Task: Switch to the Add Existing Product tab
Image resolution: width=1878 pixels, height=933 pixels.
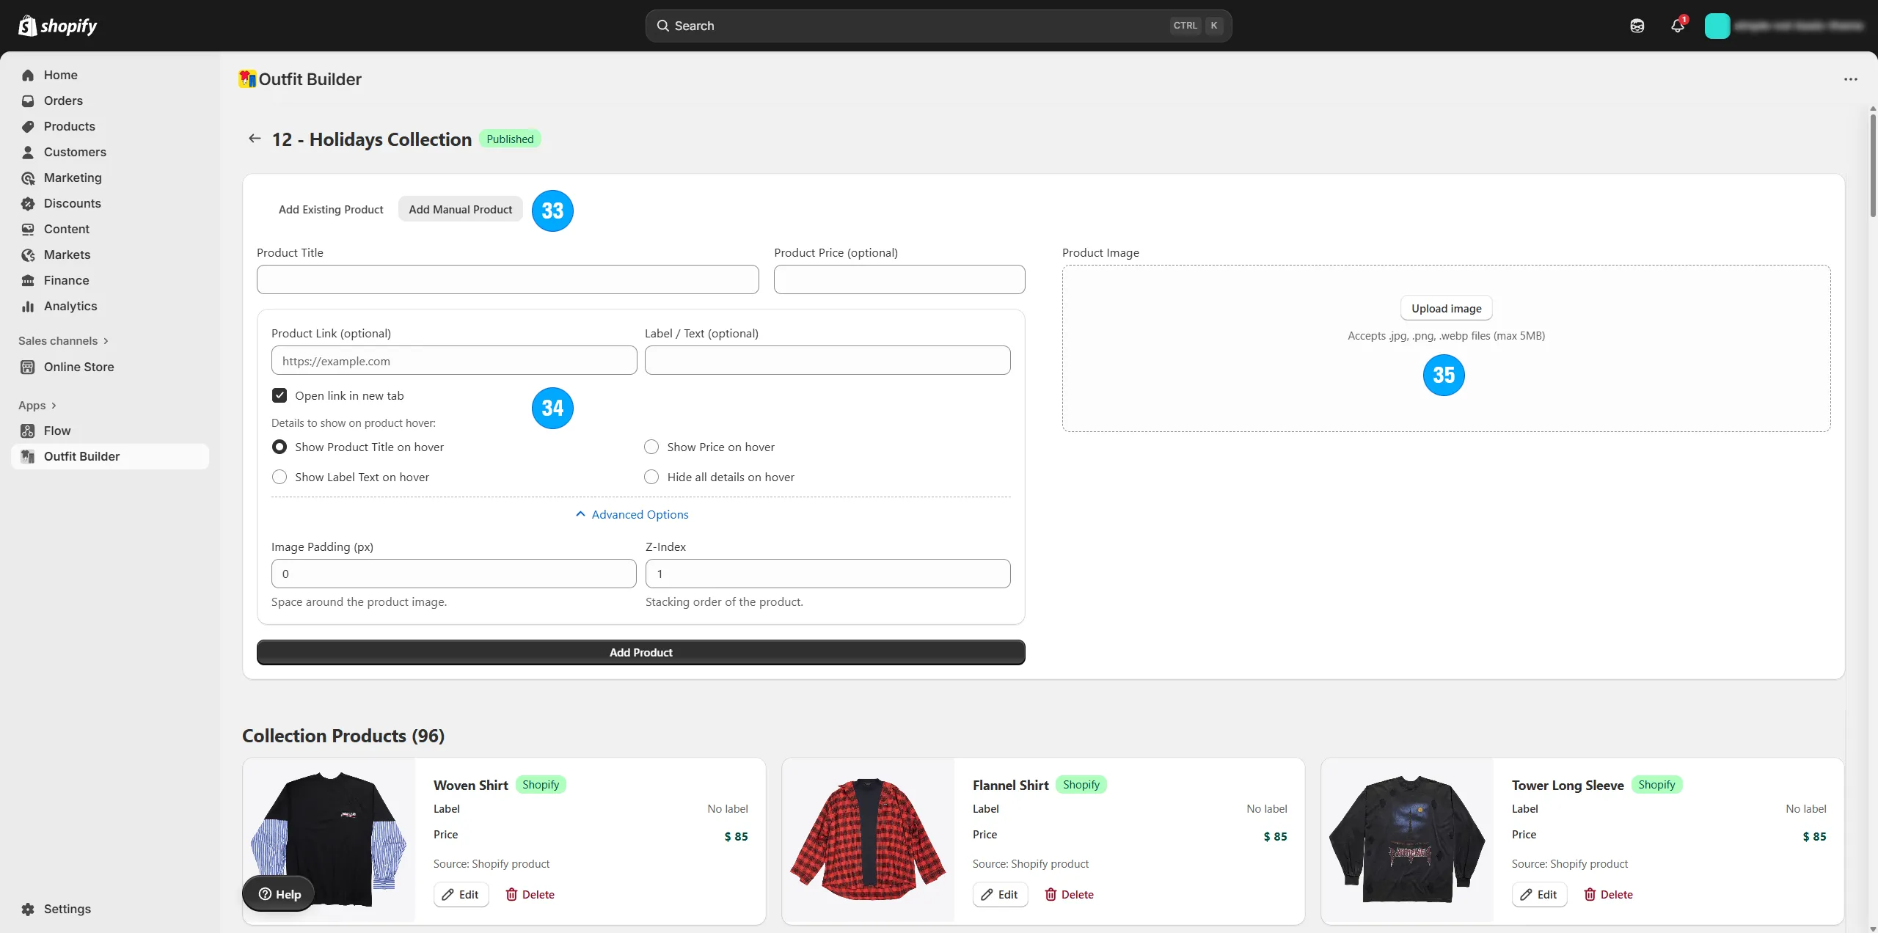Action: point(331,209)
